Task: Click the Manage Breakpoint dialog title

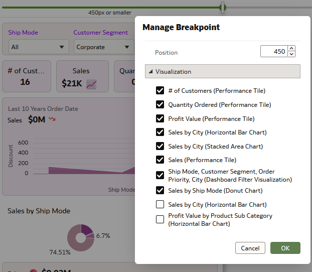Action: 181,27
